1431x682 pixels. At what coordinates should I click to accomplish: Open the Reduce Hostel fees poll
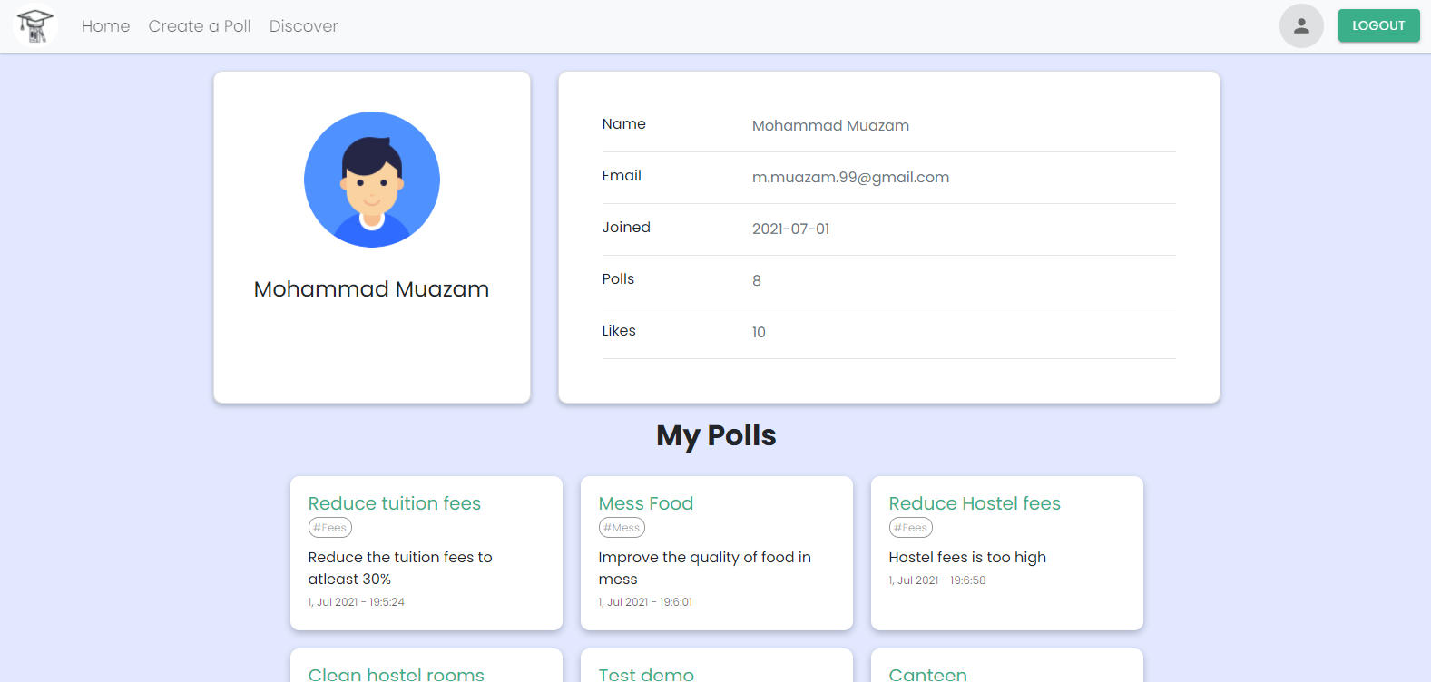(975, 503)
